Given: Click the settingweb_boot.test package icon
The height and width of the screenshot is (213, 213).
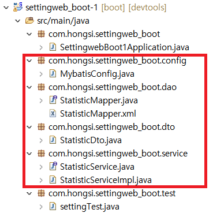Looking at the screenshot, I should coord(41,193).
